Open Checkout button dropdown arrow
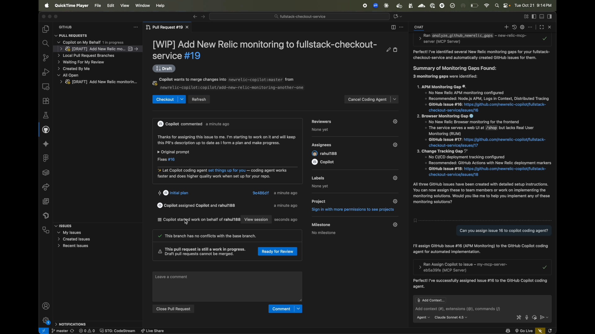 coord(182,100)
